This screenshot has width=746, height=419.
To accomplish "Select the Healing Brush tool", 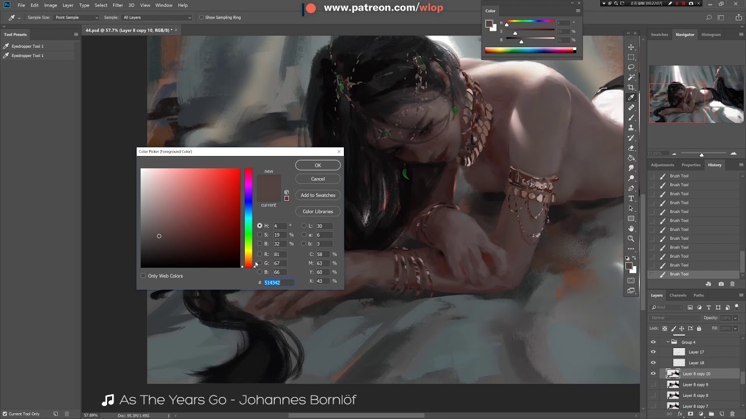I will (631, 108).
